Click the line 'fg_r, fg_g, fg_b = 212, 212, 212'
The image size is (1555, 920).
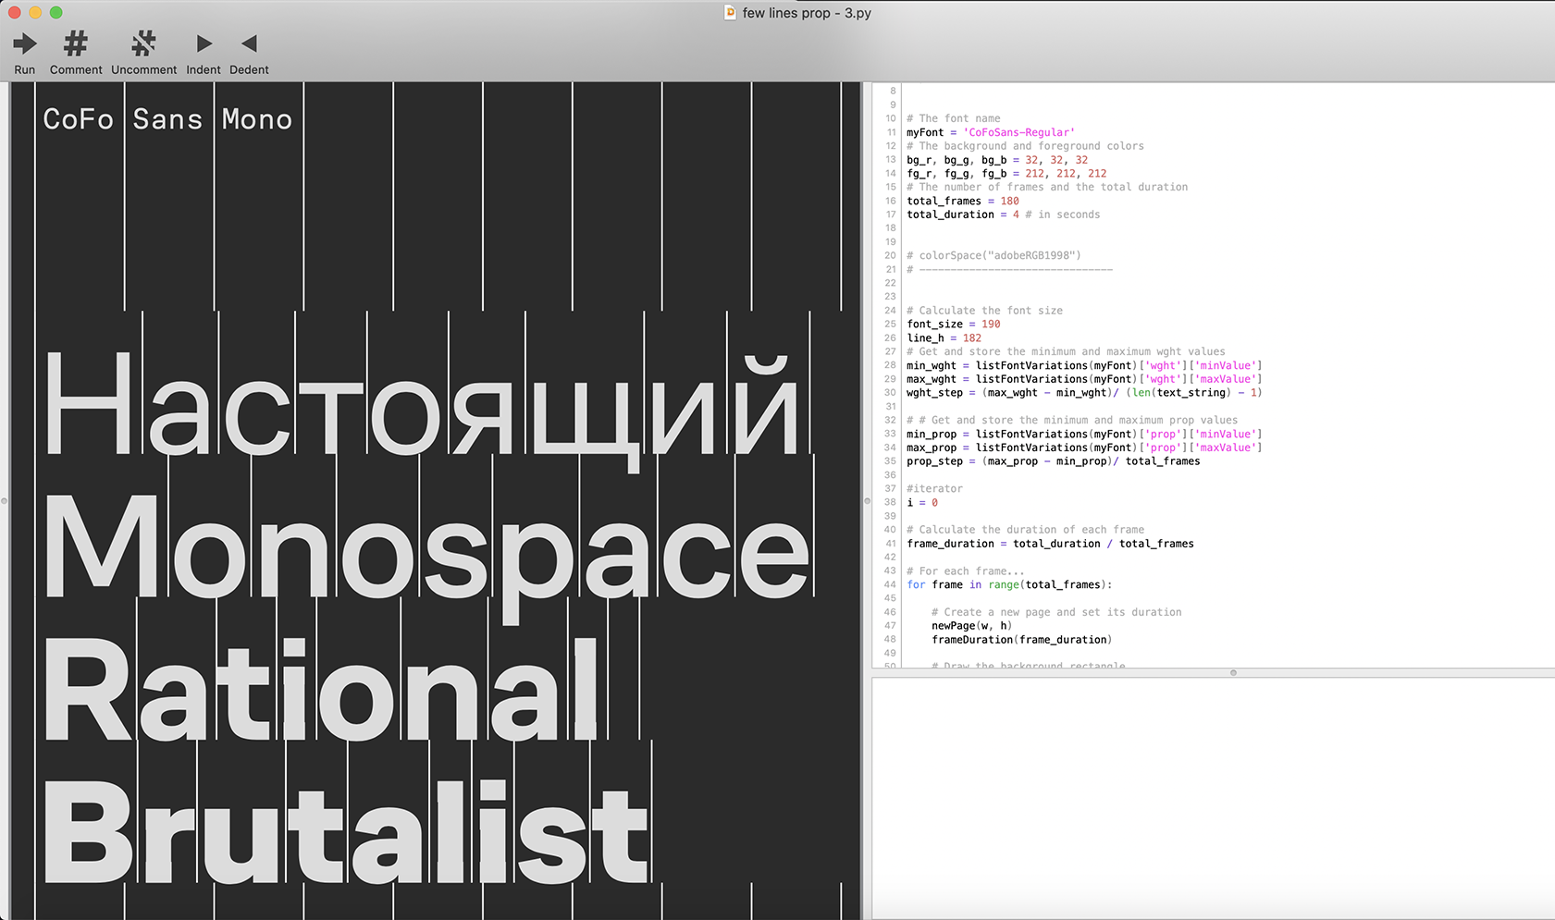(1006, 174)
